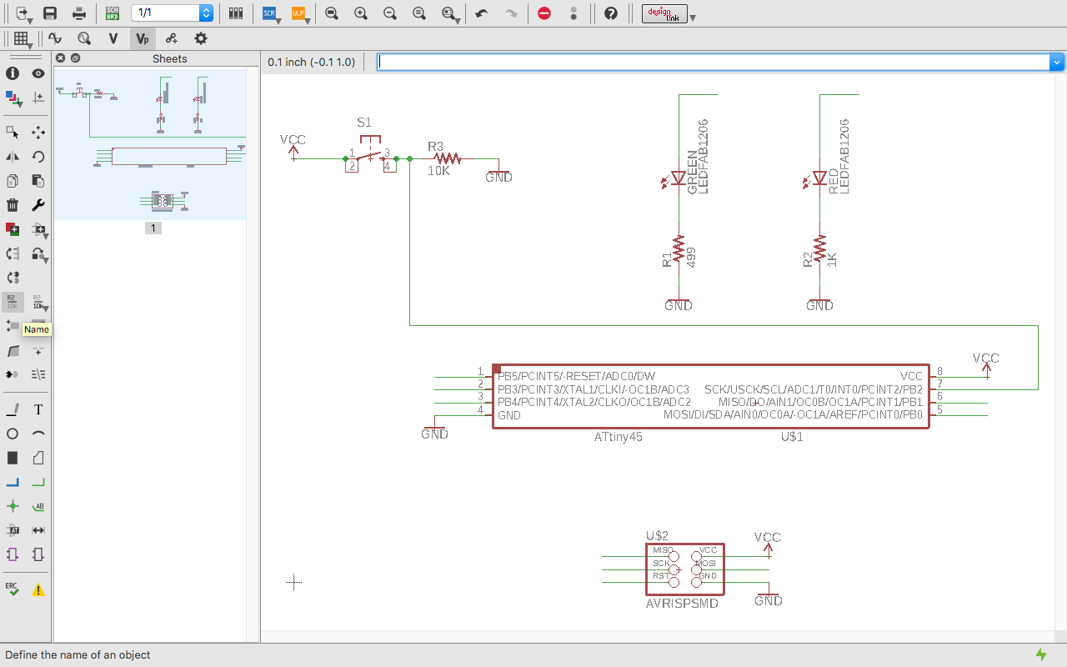1067x667 pixels.
Task: Select the Add part tool
Action: [x=13, y=228]
